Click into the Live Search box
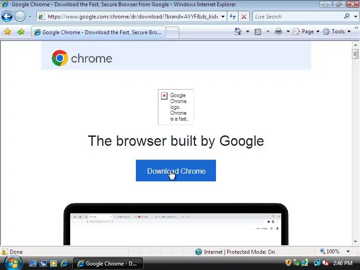Image resolution: width=360 pixels, height=270 pixels. pos(297,17)
